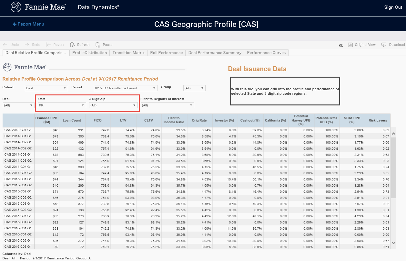Select row CAS 2016-C02 G1

196,241
